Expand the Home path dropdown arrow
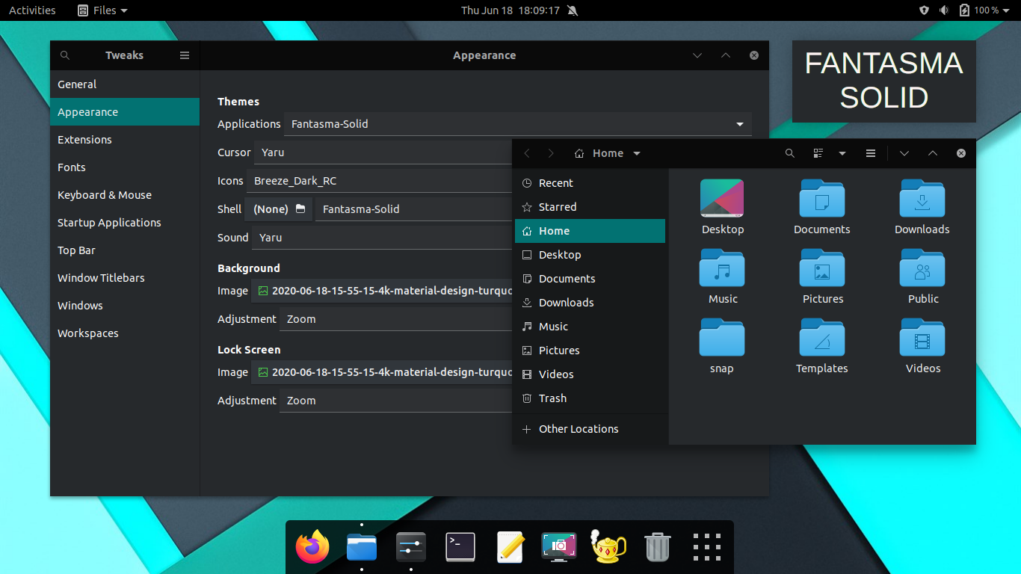The width and height of the screenshot is (1021, 574). click(x=637, y=153)
